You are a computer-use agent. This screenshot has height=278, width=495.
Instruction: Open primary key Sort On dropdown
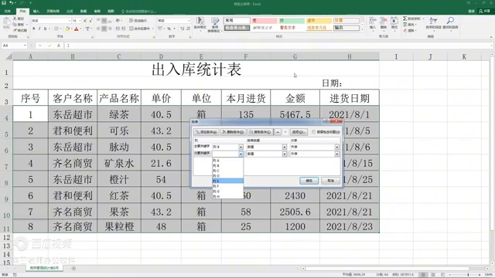(285, 147)
